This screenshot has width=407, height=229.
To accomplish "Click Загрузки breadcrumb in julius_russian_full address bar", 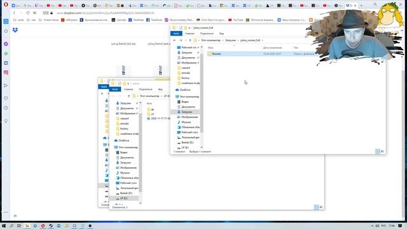I will point(230,40).
